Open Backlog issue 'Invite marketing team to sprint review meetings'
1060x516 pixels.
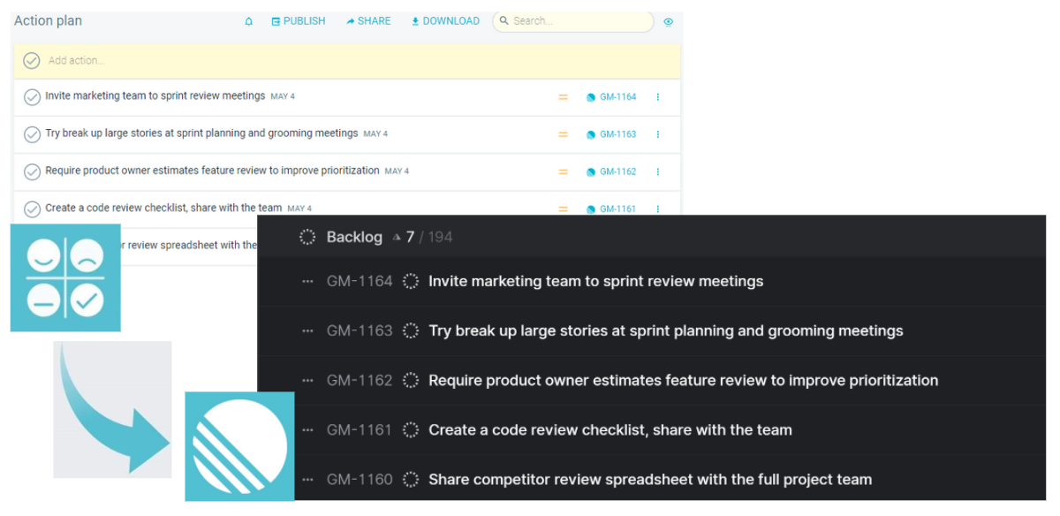click(x=596, y=281)
